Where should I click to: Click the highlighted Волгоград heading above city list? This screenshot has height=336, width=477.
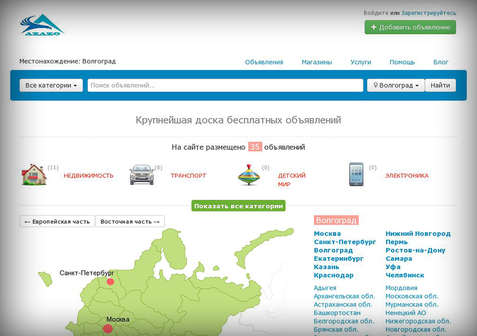click(336, 220)
